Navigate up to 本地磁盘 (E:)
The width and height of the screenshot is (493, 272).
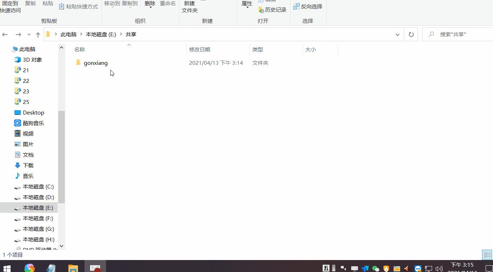38,34
